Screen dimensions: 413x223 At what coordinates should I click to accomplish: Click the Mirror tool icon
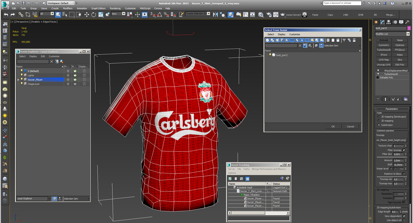tap(215, 14)
